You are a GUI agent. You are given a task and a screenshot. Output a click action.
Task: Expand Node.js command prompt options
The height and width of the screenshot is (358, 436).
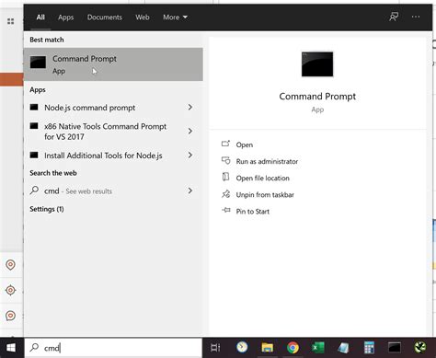(x=190, y=107)
